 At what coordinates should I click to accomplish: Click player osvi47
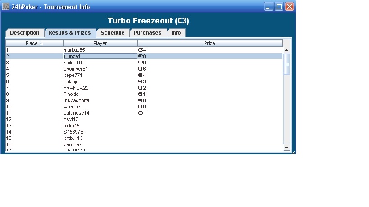71,119
